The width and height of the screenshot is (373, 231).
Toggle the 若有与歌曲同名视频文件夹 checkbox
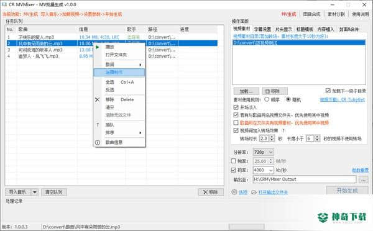[x=236, y=115]
